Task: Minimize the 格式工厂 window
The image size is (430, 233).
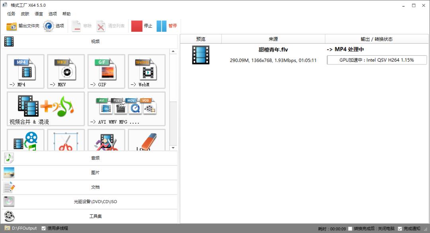Action: tap(403, 6)
